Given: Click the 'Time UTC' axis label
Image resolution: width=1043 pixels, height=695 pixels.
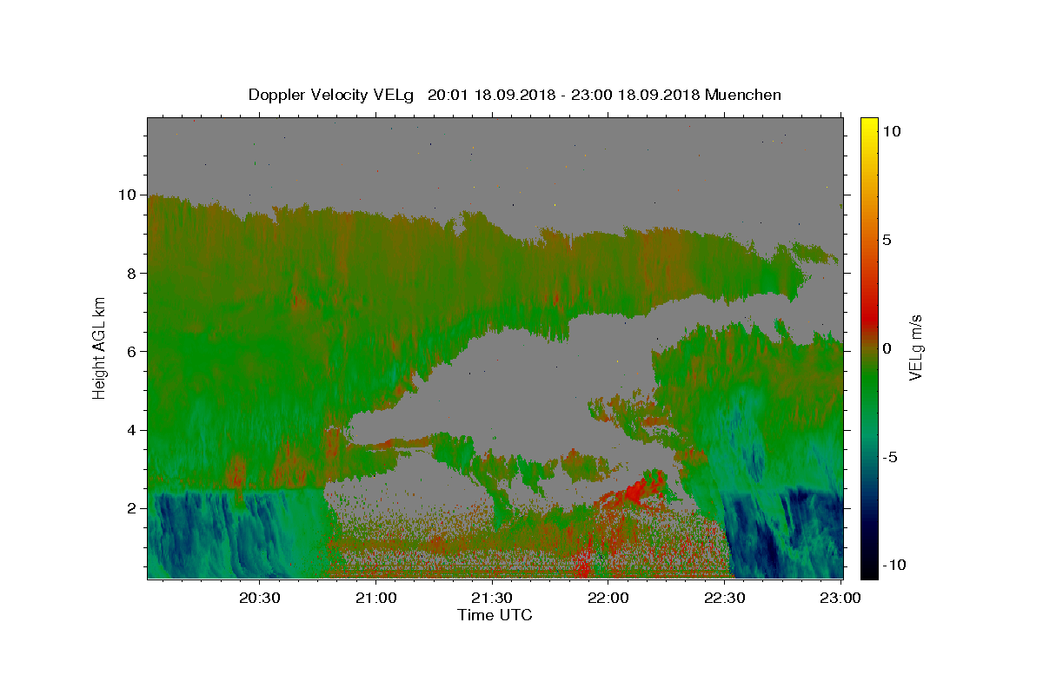Looking at the screenshot, I should pos(495,615).
